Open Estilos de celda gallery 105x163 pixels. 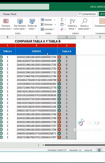[x=32, y=24]
